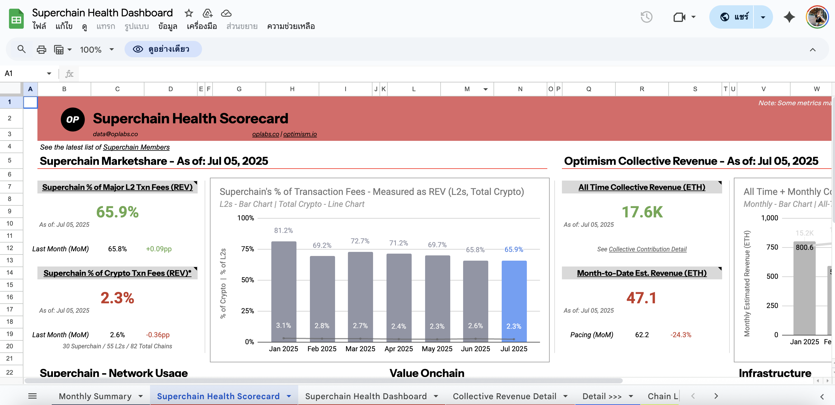Open Detail >>> tab menu arrow
This screenshot has height=405, width=835.
pos(630,396)
